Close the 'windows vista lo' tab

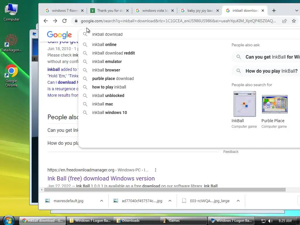coord(173,11)
